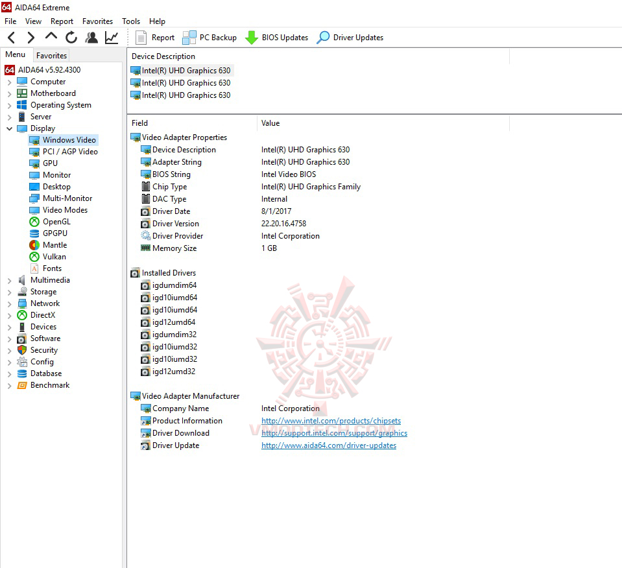Select the GPGPU tree item

(49, 233)
